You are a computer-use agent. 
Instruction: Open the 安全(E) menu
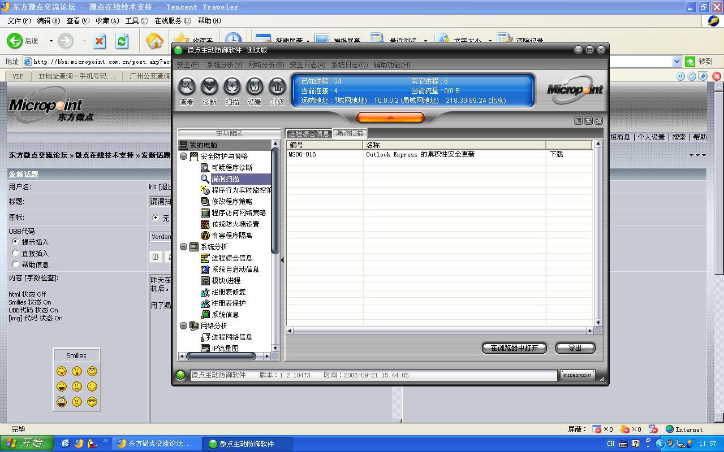188,65
